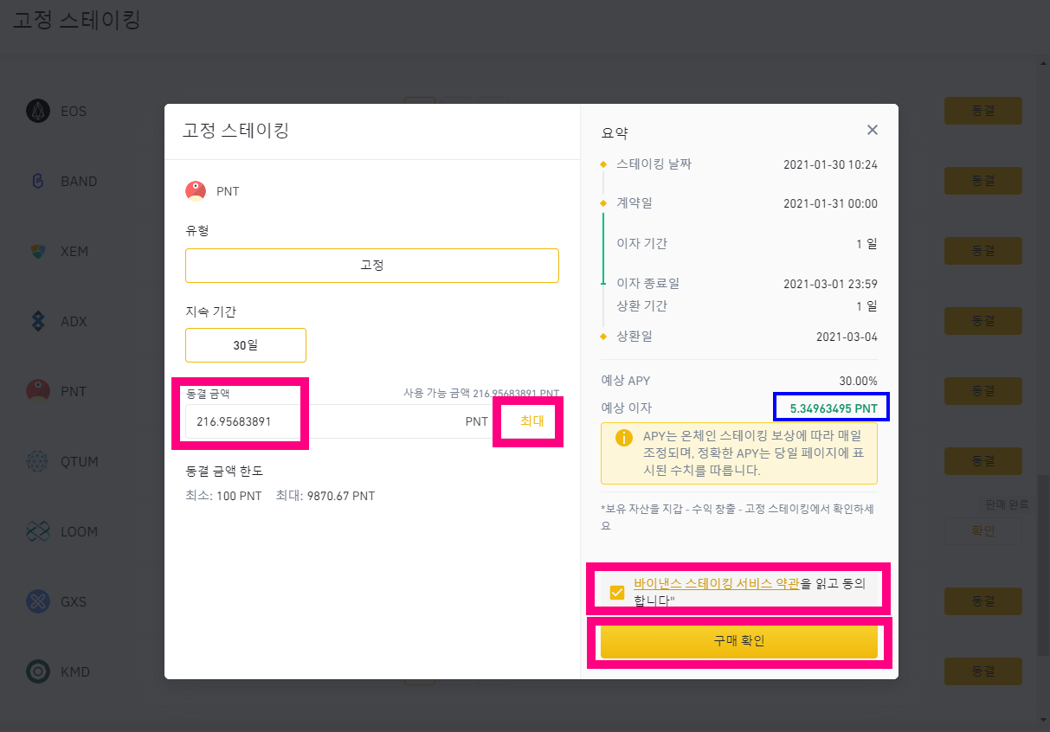The image size is (1050, 732).
Task: Click the interest end date 2021-03-01 23:59
Action: 830,284
